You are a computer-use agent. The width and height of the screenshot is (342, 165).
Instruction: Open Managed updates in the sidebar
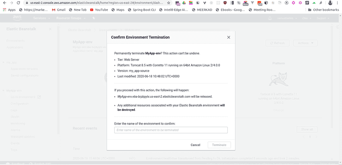[x=23, y=136]
